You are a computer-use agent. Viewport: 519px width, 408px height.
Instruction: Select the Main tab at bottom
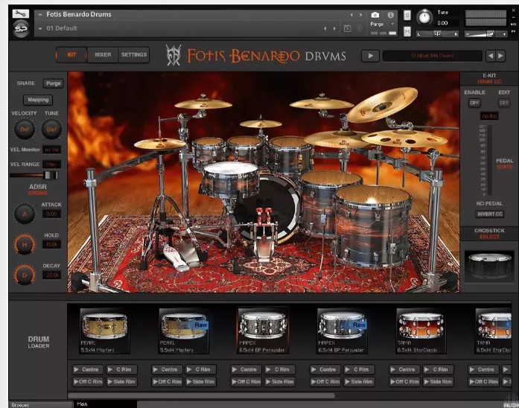pyautogui.click(x=104, y=404)
